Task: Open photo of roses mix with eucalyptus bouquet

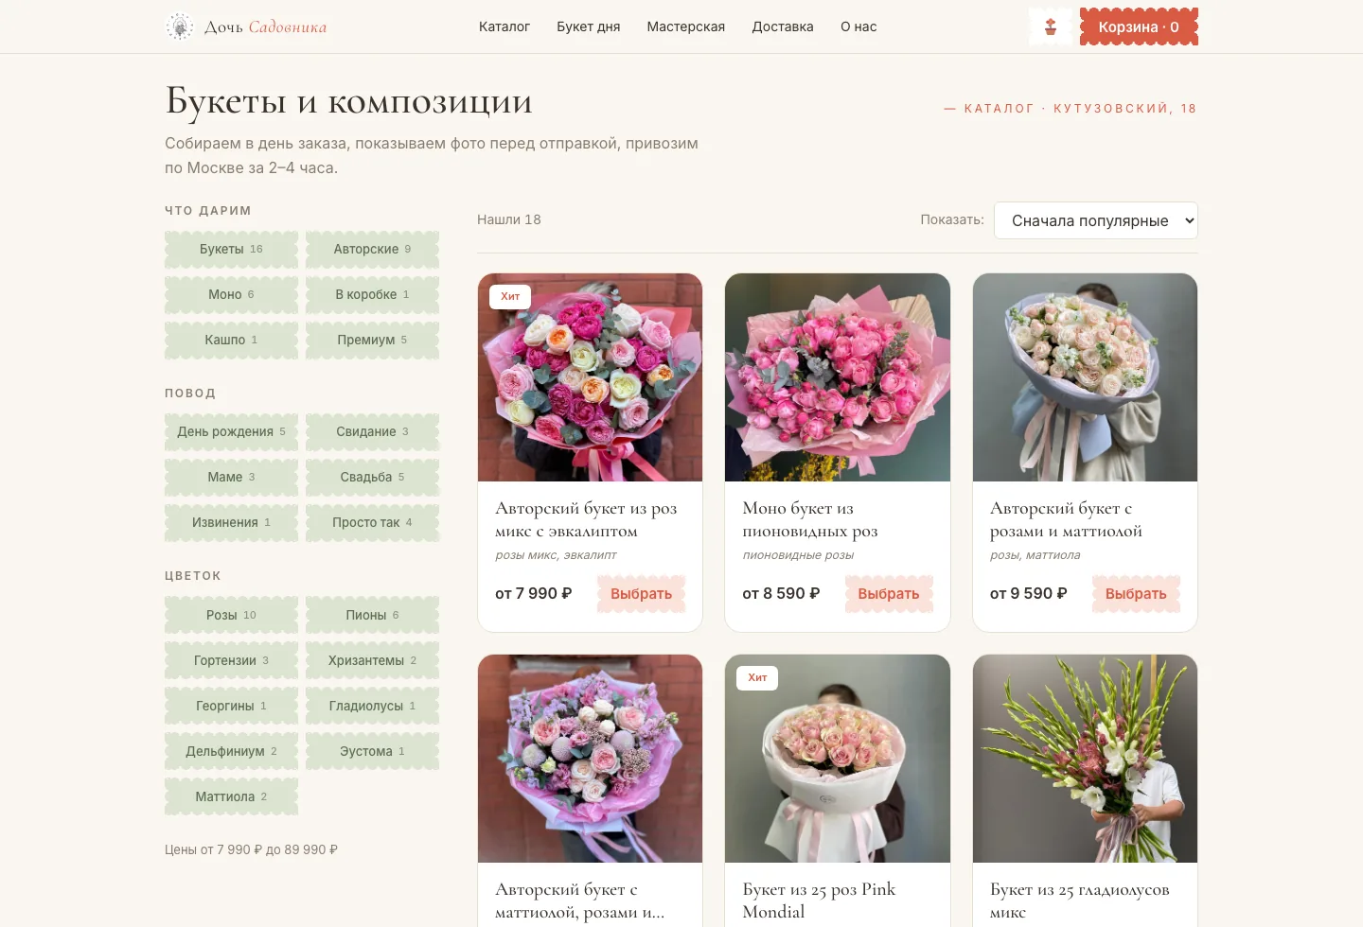Action: pos(590,377)
